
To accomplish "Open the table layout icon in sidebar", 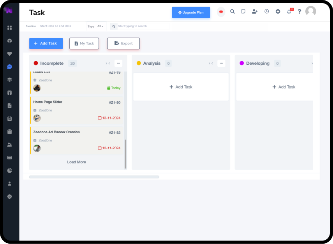I will point(10,93).
